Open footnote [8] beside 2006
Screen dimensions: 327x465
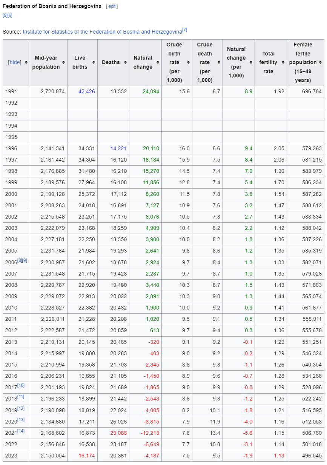pyautogui.click(x=20, y=260)
